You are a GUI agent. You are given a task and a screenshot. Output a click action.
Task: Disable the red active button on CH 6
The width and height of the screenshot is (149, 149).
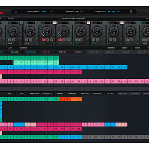tap(60, 40)
